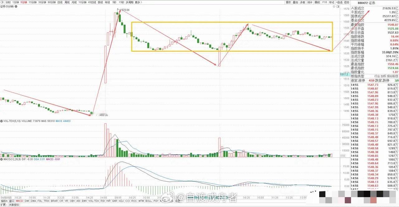Select the RSI indicator tab

pos(103,201)
